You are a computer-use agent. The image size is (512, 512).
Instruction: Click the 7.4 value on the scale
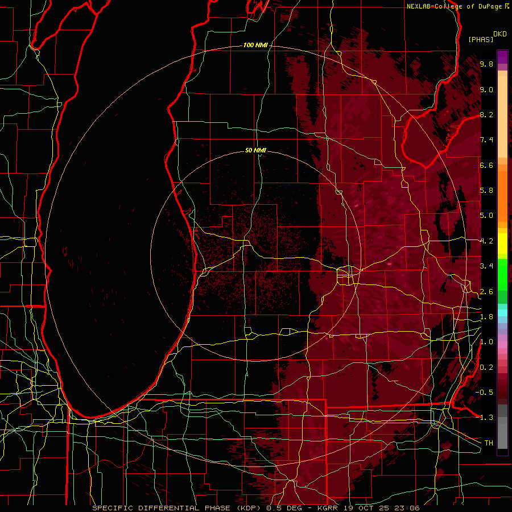pos(486,140)
